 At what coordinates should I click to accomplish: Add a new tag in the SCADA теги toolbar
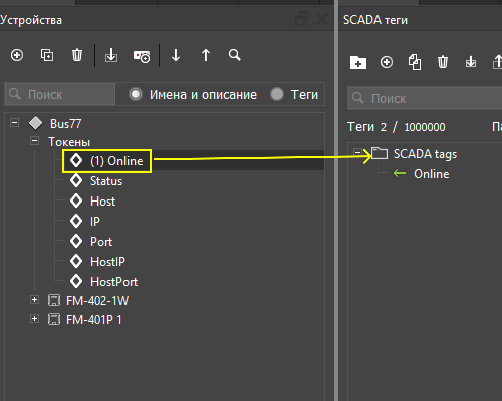point(387,63)
